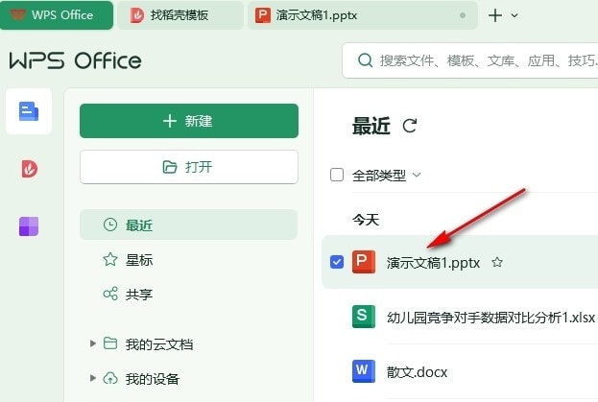Screen dimensions: 598x402
Task: Click the 打开 button
Action: click(x=189, y=167)
